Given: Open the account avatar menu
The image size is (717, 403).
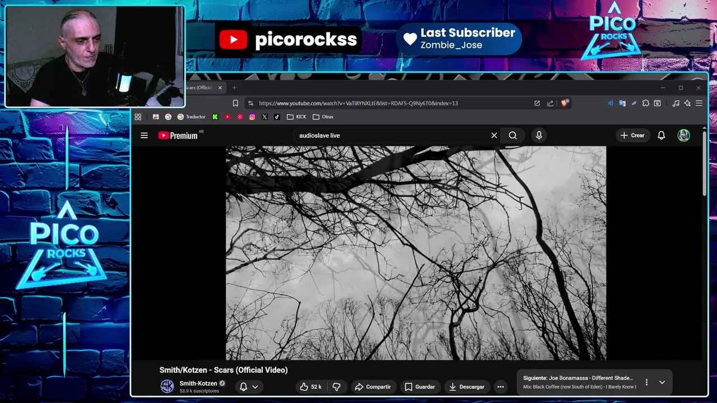Looking at the screenshot, I should point(683,135).
